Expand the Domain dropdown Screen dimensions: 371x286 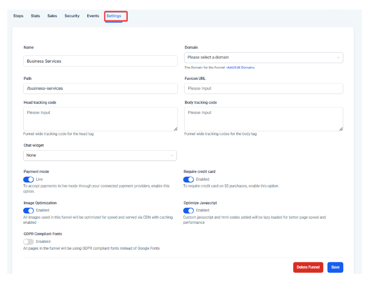pyautogui.click(x=263, y=58)
